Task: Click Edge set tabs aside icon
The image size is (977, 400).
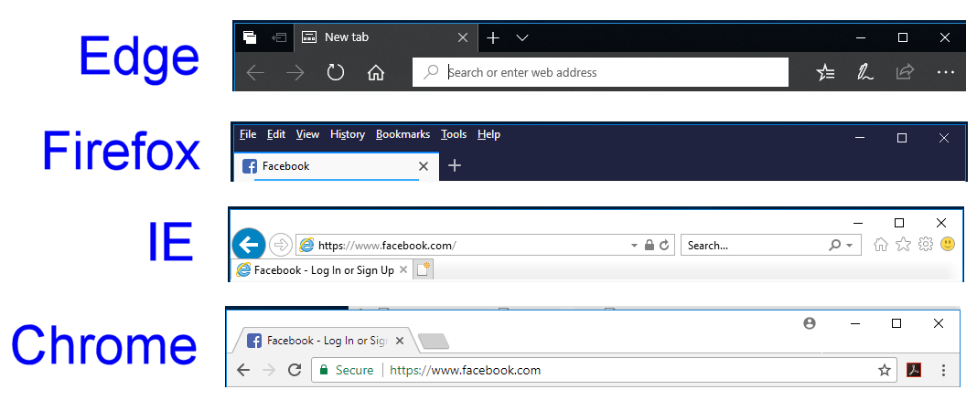Action: tap(279, 37)
